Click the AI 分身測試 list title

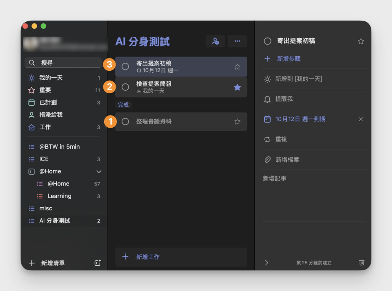pos(142,41)
